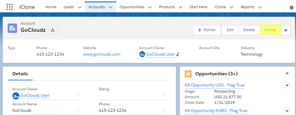This screenshot has height=115, width=296.
Task: Select the Details tab
Action: pos(20,74)
